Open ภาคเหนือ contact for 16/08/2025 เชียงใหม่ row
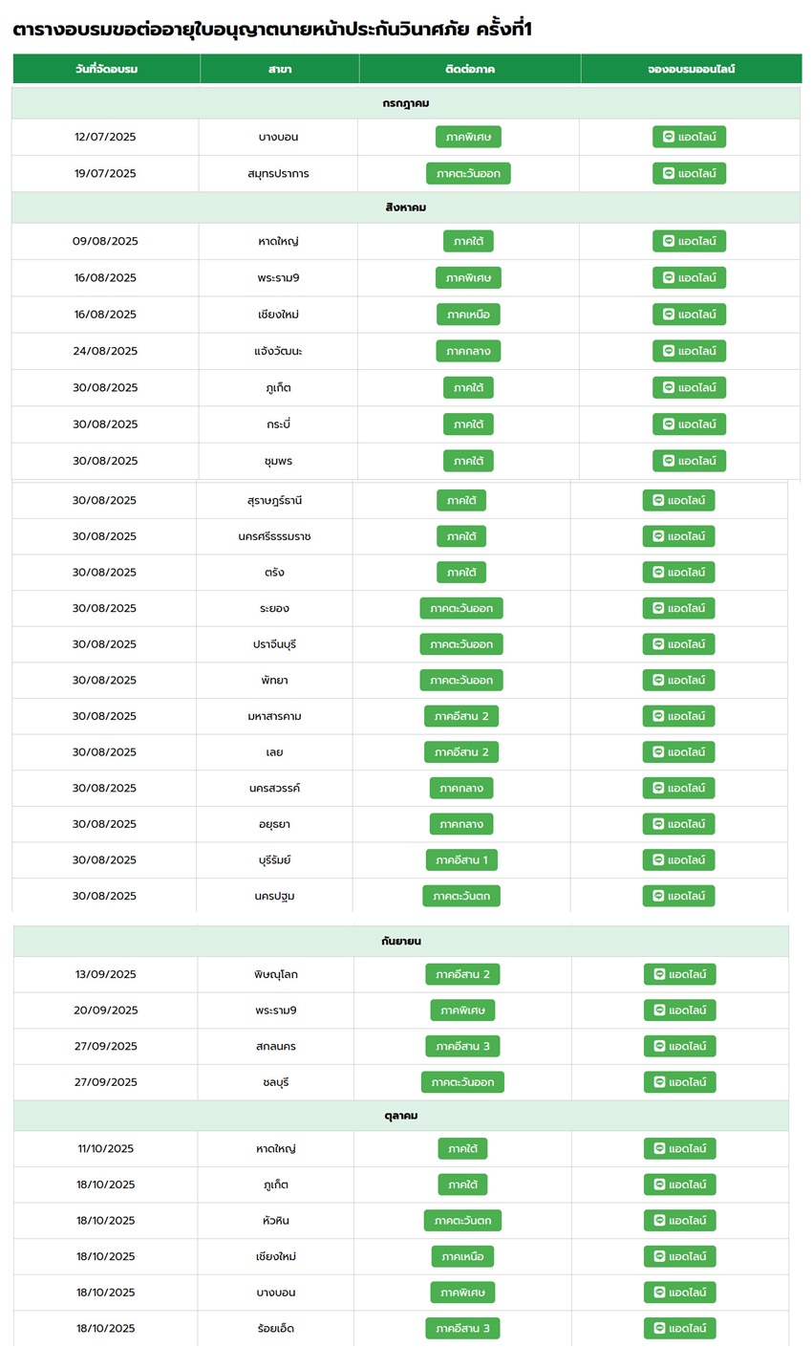Screen dimensions: 812x1369 pos(468,314)
